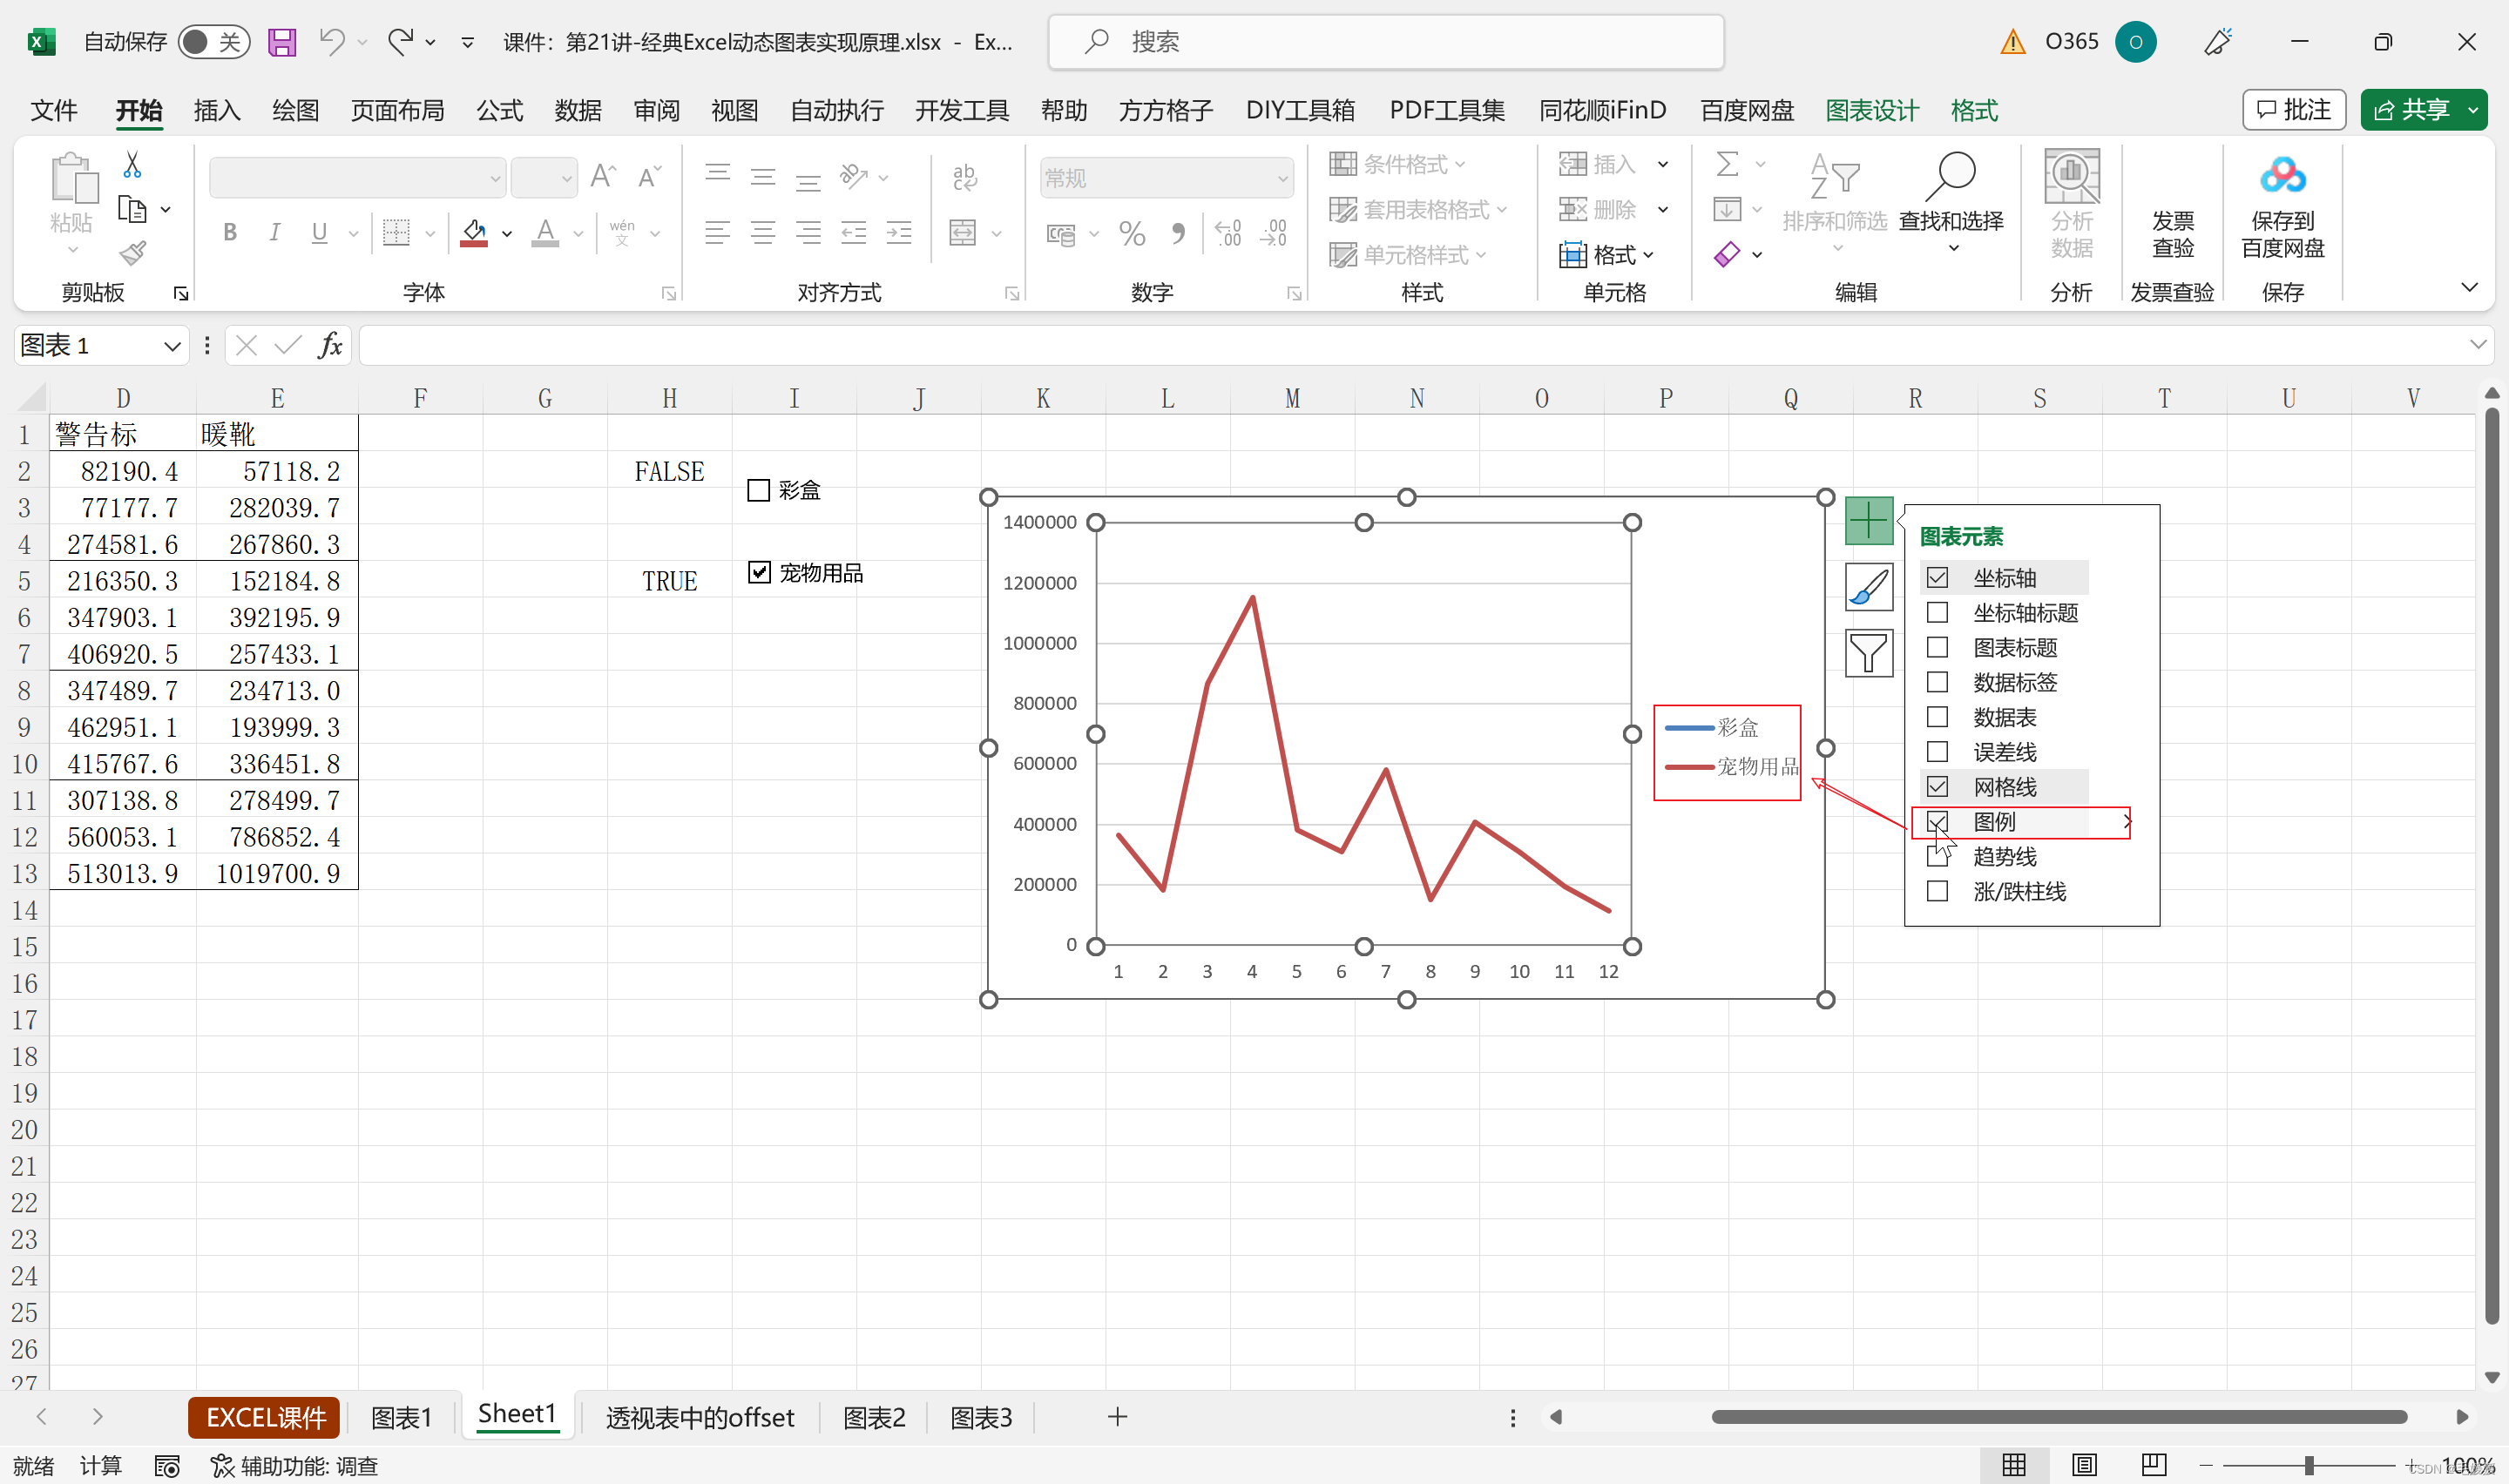Click the Analyze Data icon
The height and width of the screenshot is (1484, 2509).
coord(2071,205)
